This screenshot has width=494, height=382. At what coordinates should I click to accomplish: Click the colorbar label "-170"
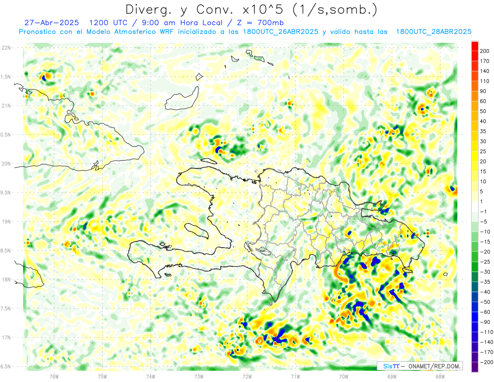(x=486, y=352)
